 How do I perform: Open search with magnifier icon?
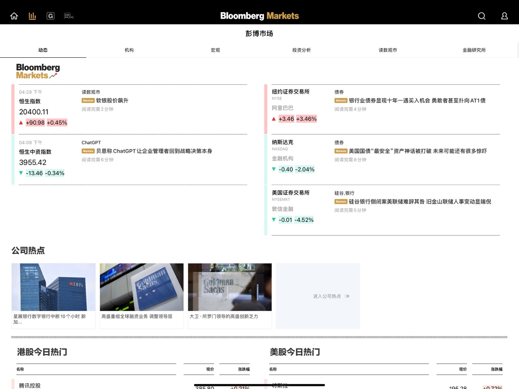pyautogui.click(x=481, y=16)
